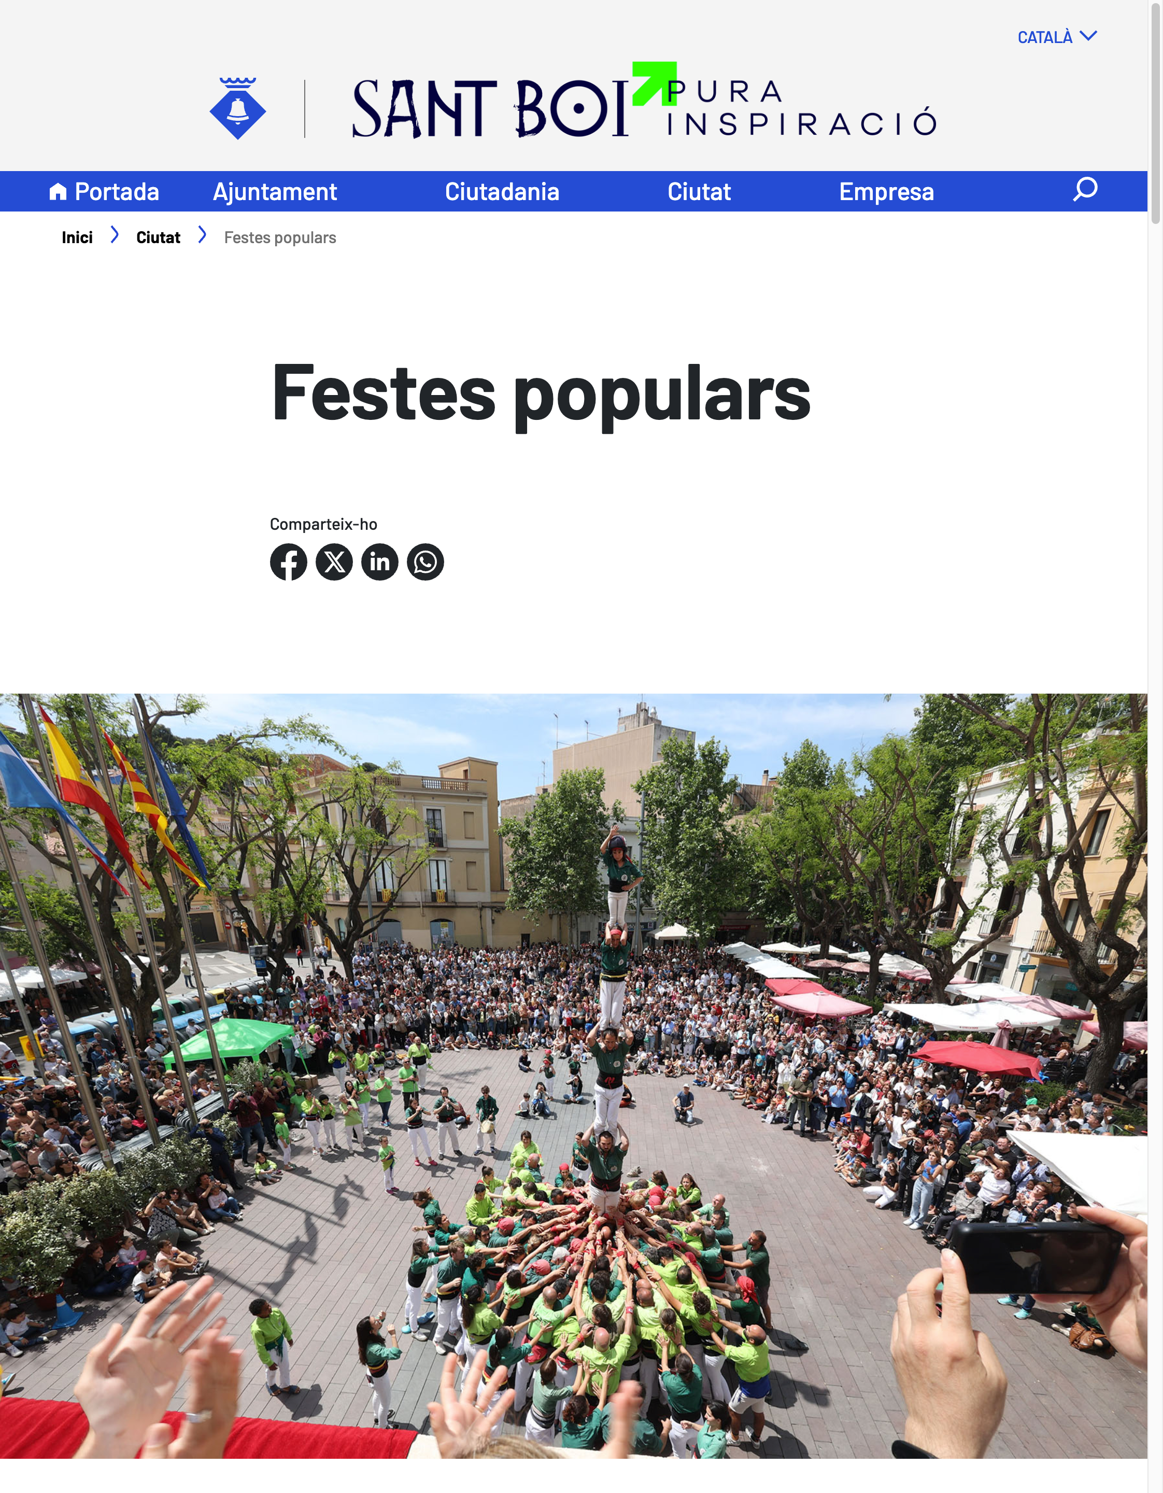Share page via WhatsApp

pyautogui.click(x=426, y=562)
